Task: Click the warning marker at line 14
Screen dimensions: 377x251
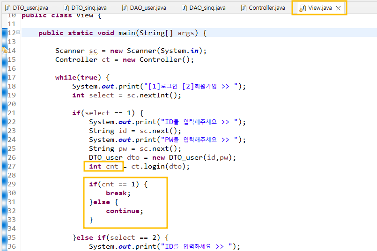Action: tap(4, 50)
